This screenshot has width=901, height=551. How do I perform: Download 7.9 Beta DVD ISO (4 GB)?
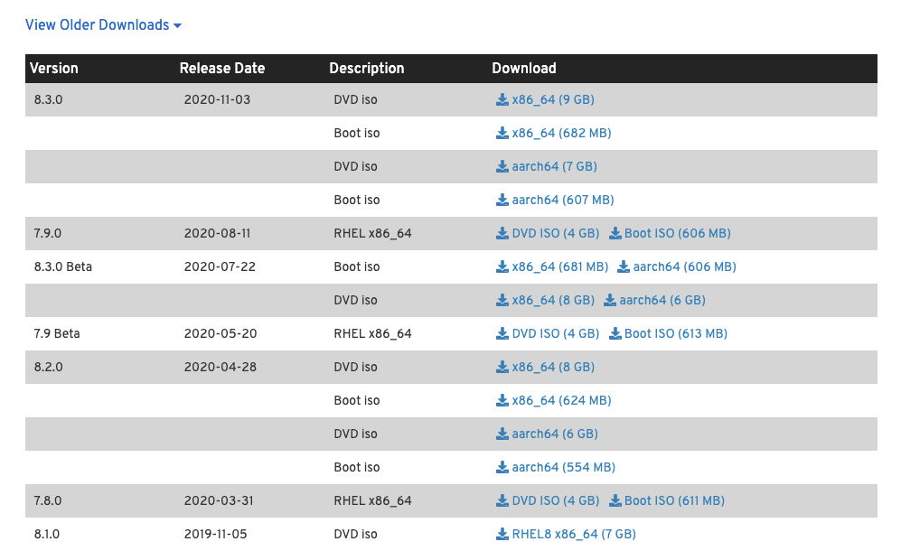tap(555, 334)
